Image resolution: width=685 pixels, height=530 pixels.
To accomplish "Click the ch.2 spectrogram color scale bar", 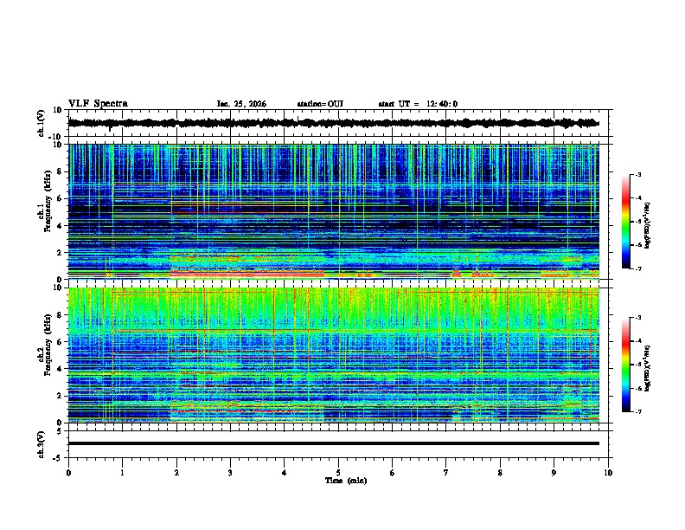I will pyautogui.click(x=626, y=365).
